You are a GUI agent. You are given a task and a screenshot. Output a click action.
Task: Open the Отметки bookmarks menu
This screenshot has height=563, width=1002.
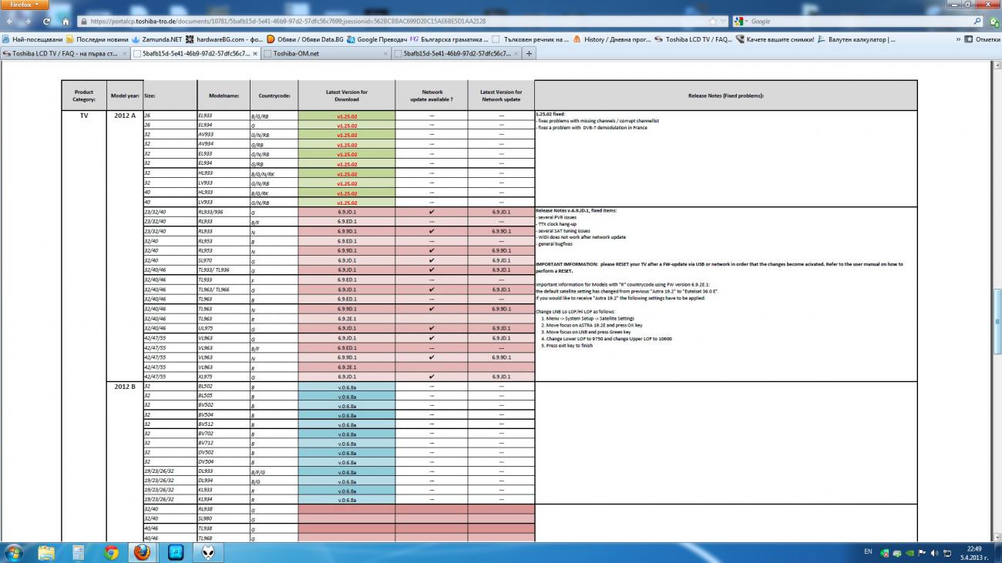(x=982, y=39)
